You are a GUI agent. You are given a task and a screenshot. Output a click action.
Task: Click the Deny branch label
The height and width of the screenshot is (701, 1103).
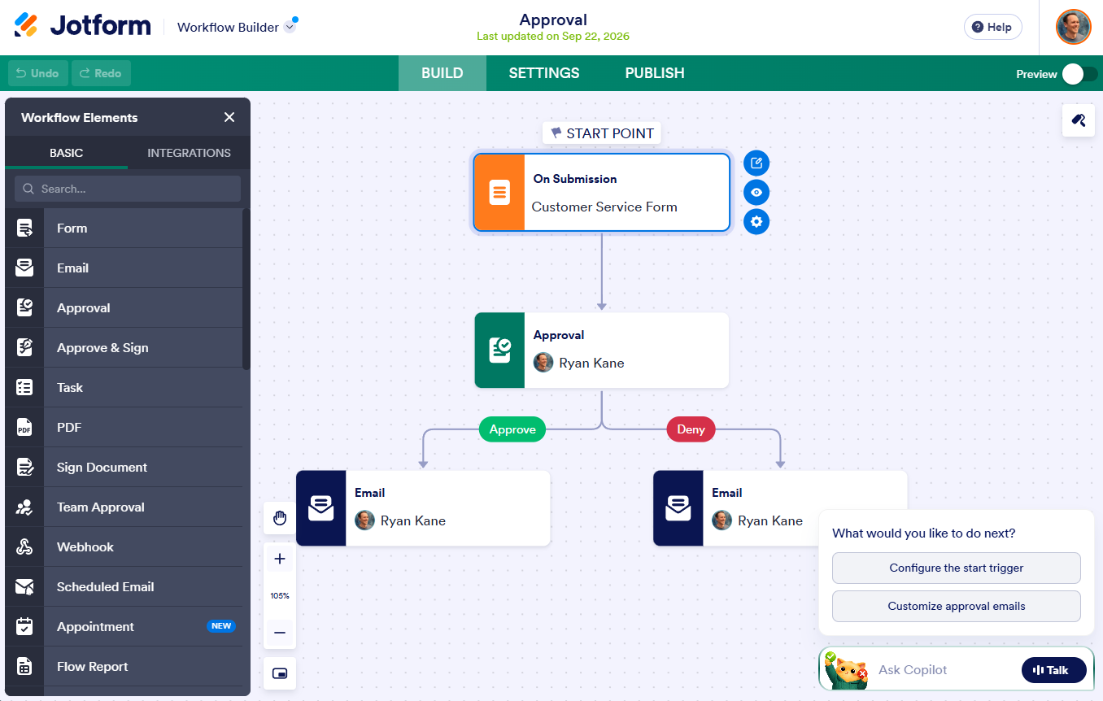tap(691, 429)
